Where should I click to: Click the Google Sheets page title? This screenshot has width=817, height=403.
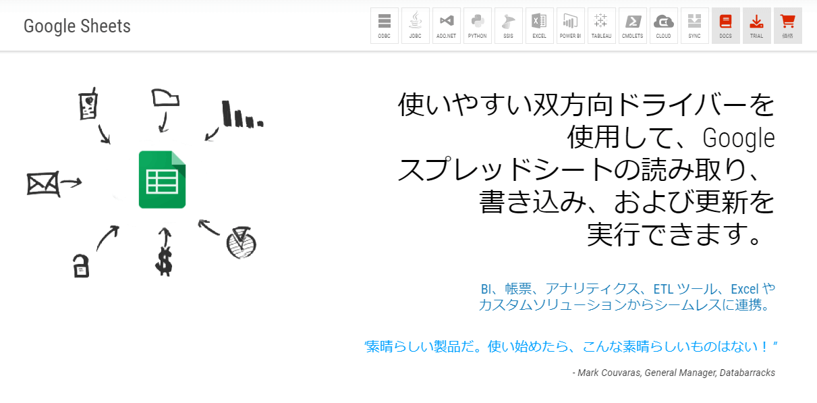coord(77,26)
